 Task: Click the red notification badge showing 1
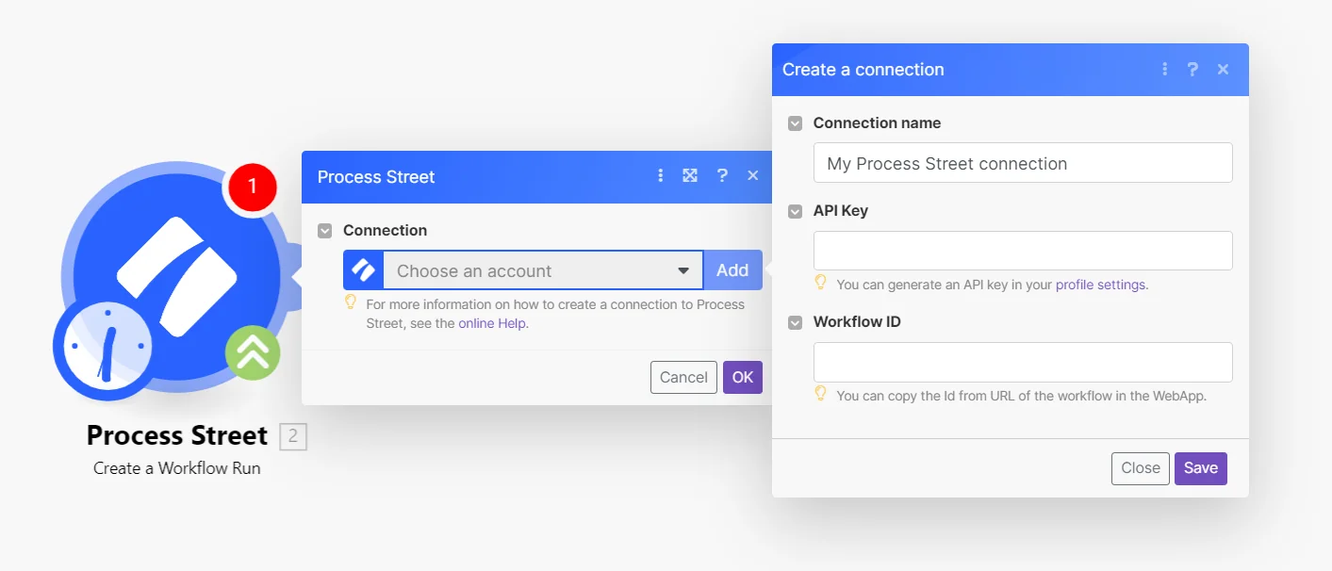click(x=252, y=187)
